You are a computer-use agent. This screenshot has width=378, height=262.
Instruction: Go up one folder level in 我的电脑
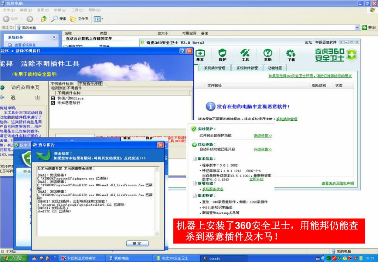[44, 19]
